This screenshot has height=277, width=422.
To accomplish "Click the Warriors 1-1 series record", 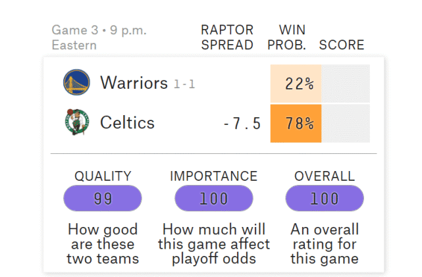I will (184, 84).
